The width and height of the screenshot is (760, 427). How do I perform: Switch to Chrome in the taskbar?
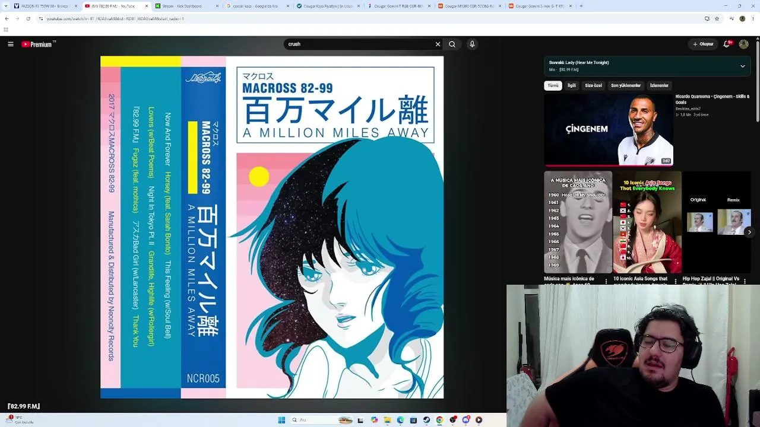[439, 420]
